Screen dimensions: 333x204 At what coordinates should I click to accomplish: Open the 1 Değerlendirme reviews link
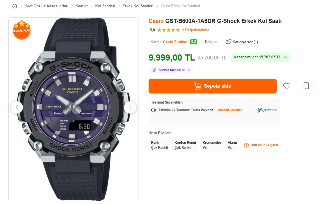coord(196,30)
